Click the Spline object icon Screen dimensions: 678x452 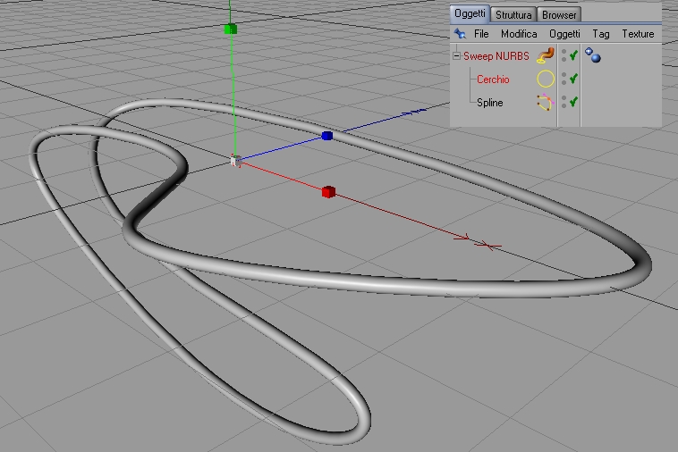(x=546, y=103)
